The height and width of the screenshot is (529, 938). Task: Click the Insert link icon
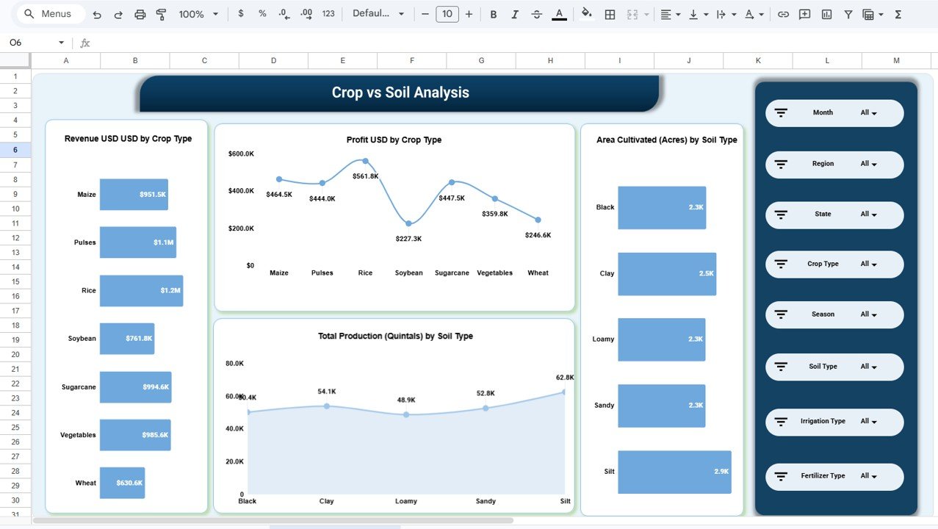pos(784,13)
